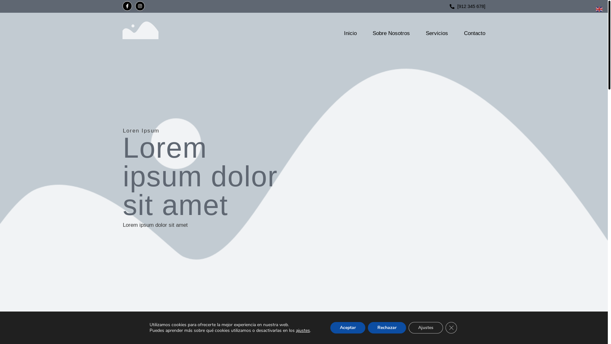Call the number [912 345 678]
This screenshot has width=611, height=344.
[x=471, y=6]
